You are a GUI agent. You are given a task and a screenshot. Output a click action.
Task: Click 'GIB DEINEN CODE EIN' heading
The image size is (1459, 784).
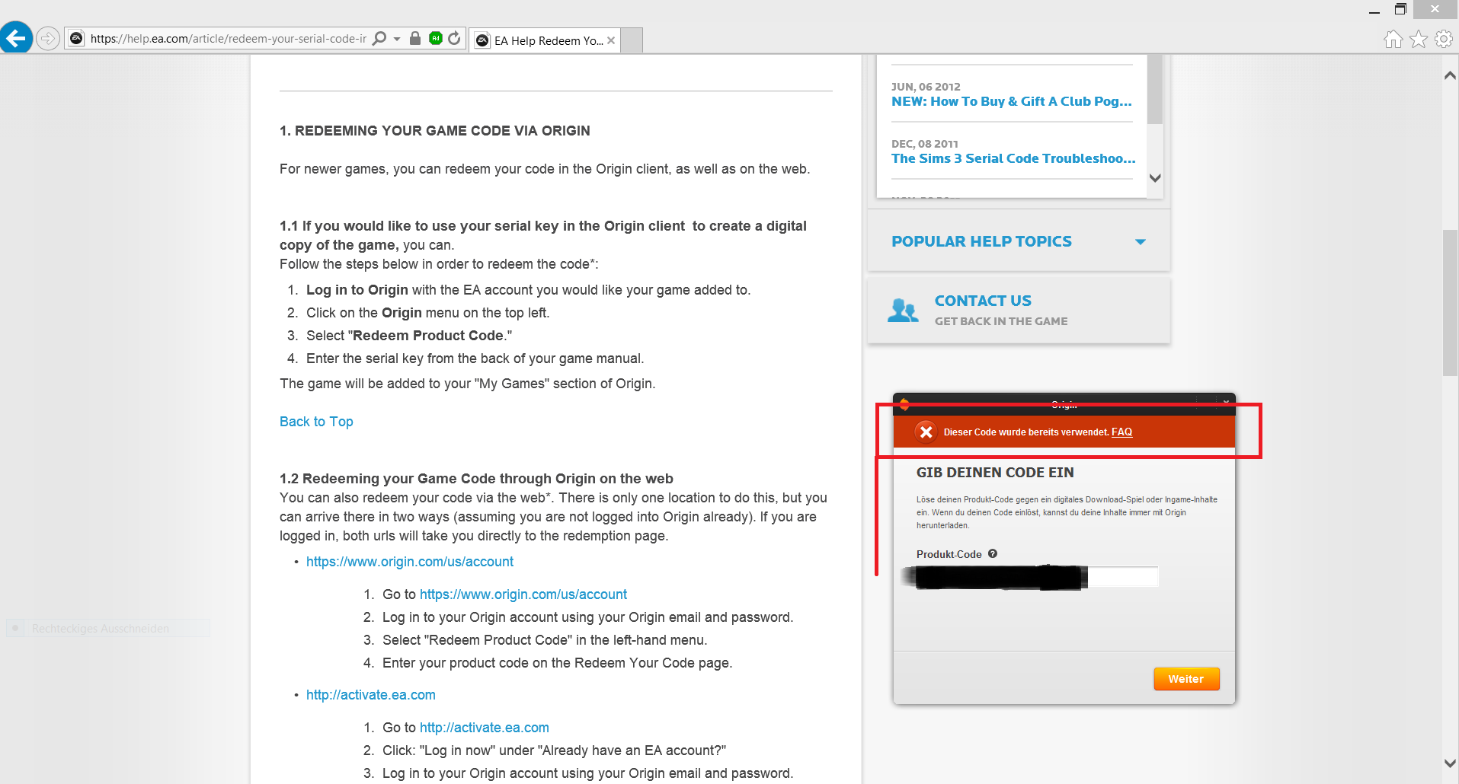click(995, 473)
